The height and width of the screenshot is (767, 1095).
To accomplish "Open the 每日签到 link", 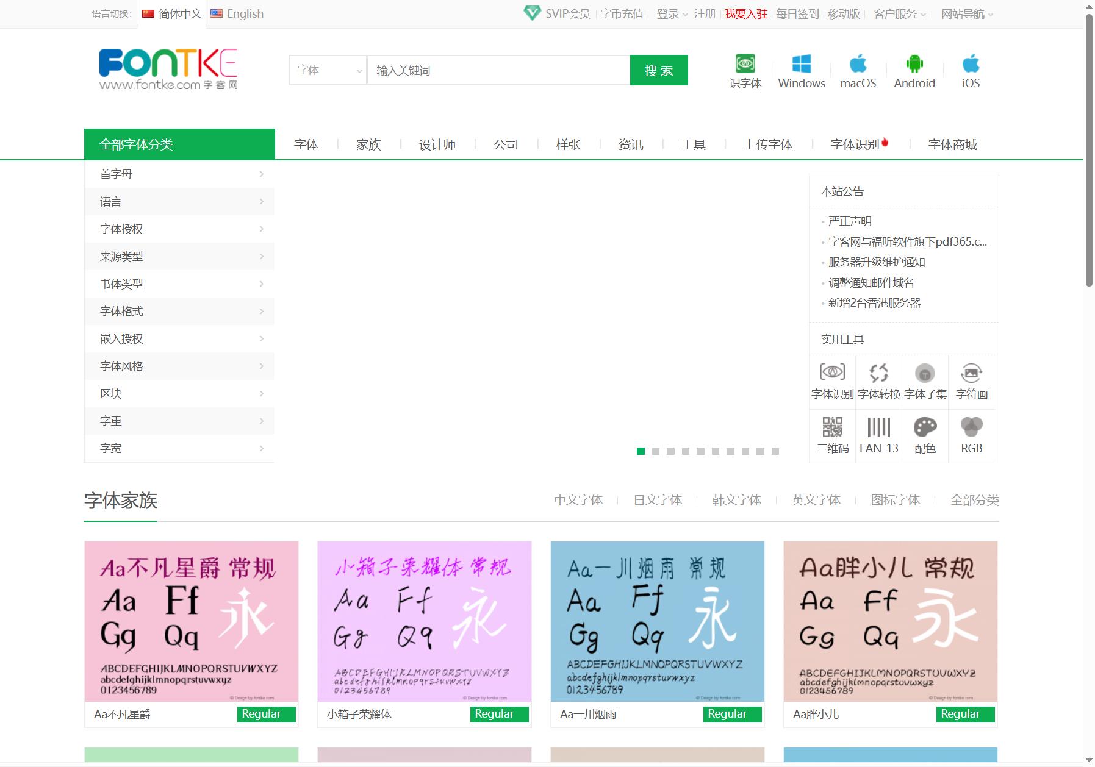I will coord(797,14).
